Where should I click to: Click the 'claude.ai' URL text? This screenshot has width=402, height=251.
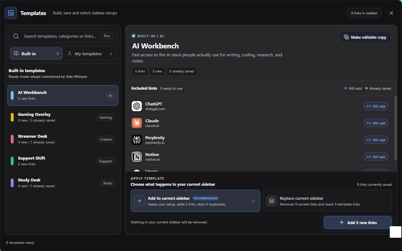152,126
